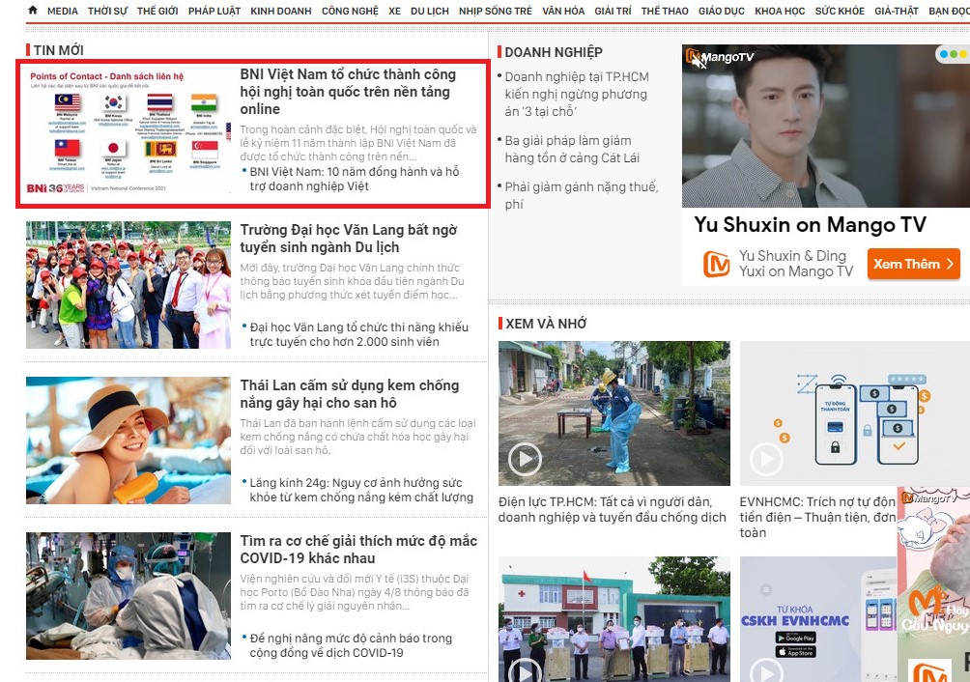The width and height of the screenshot is (970, 682).
Task: Click the phone auto-payment illustration thumbnail
Action: point(855,413)
